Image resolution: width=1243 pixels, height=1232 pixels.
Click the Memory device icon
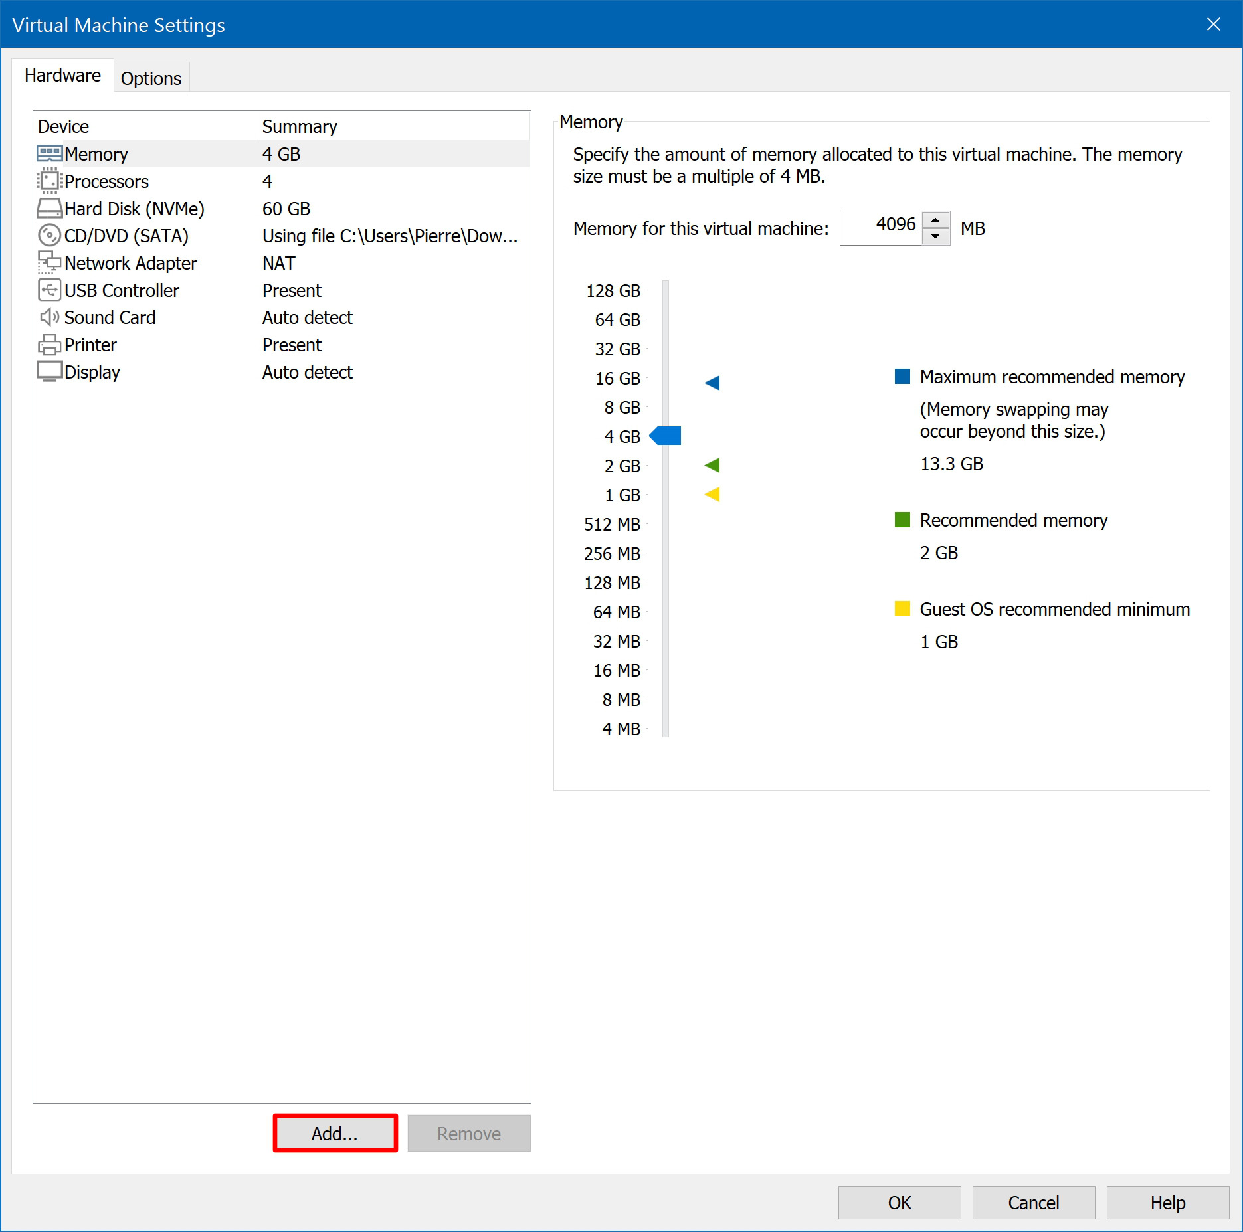[50, 153]
